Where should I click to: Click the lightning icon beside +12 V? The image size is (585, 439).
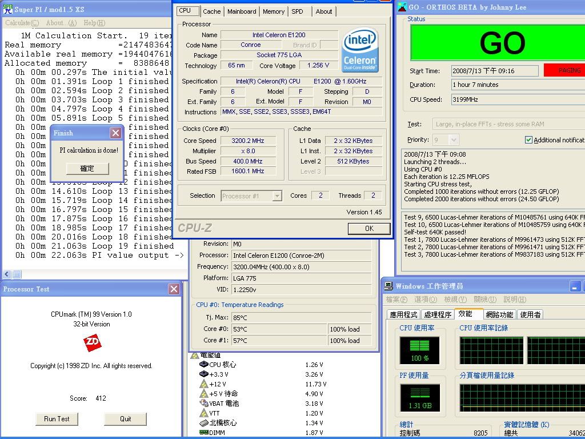click(x=204, y=384)
